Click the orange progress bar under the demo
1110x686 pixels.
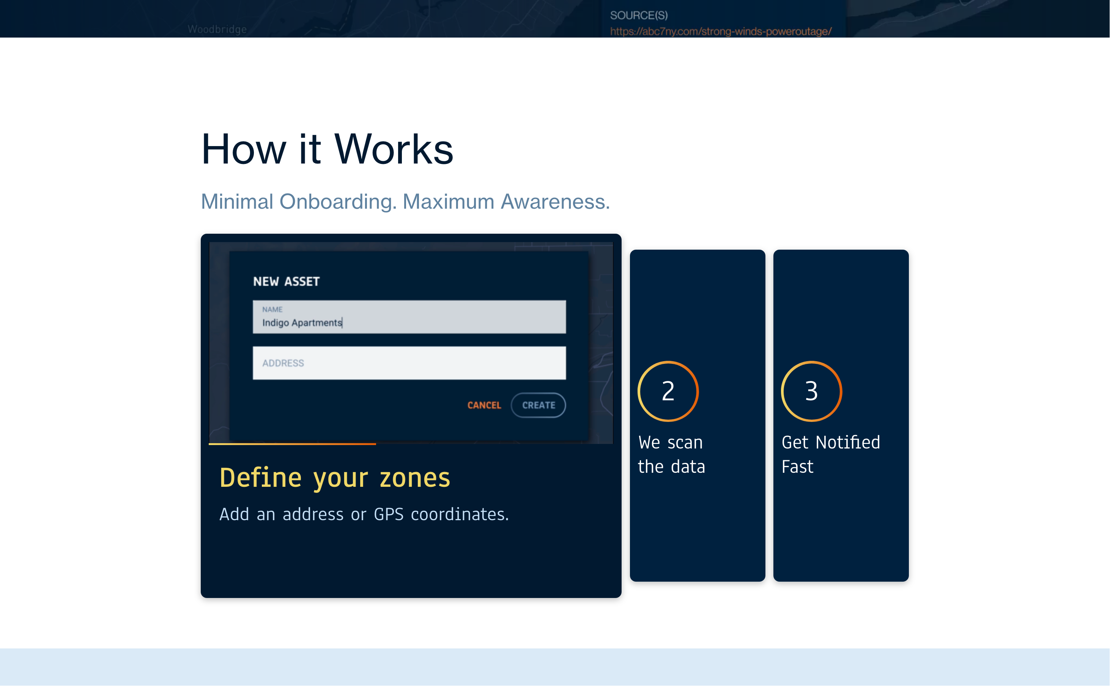(292, 444)
